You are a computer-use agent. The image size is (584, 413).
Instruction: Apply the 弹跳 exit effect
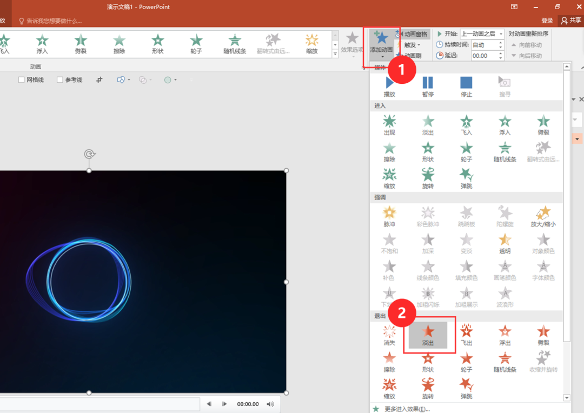(466, 389)
